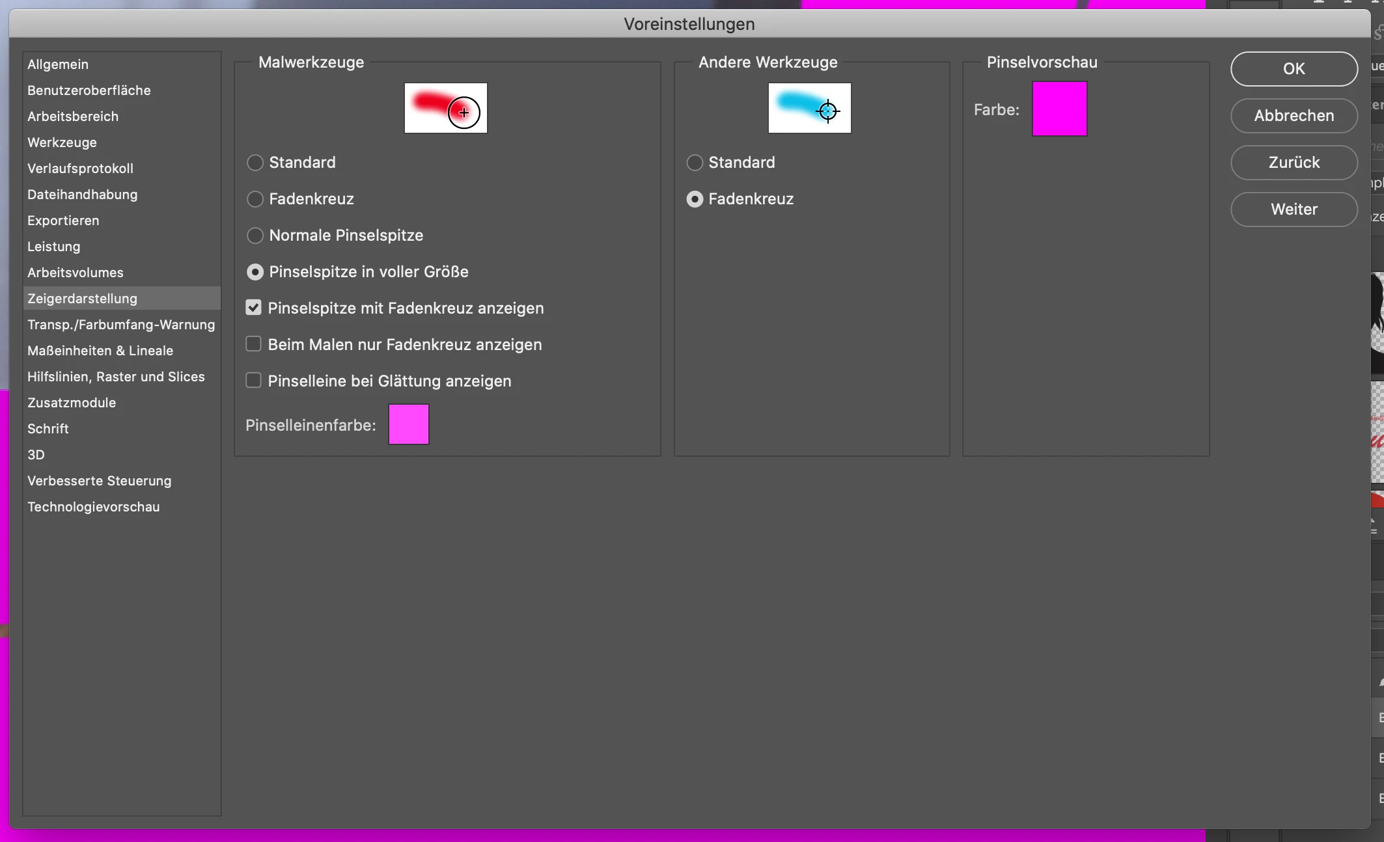
Task: Enable Pinselleine bei Glättung anzeigen
Action: pyautogui.click(x=253, y=381)
